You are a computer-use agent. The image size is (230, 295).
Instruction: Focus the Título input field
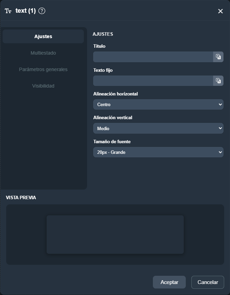(153, 57)
